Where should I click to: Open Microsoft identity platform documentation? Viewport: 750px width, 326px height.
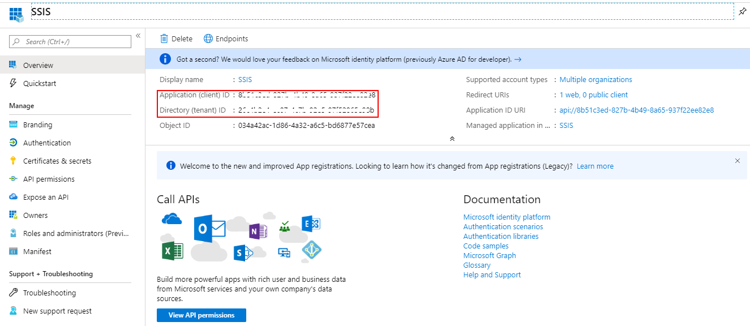507,217
